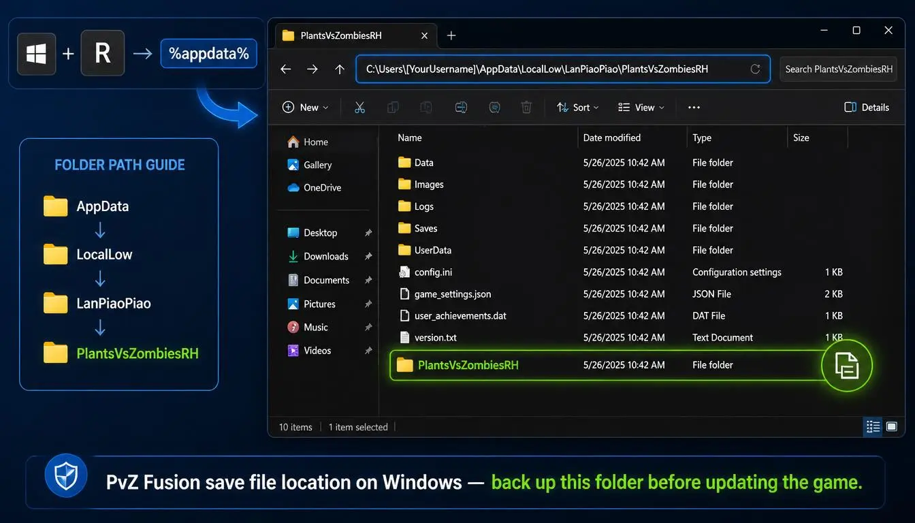Open the View dropdown menu
The height and width of the screenshot is (523, 915).
click(x=641, y=107)
